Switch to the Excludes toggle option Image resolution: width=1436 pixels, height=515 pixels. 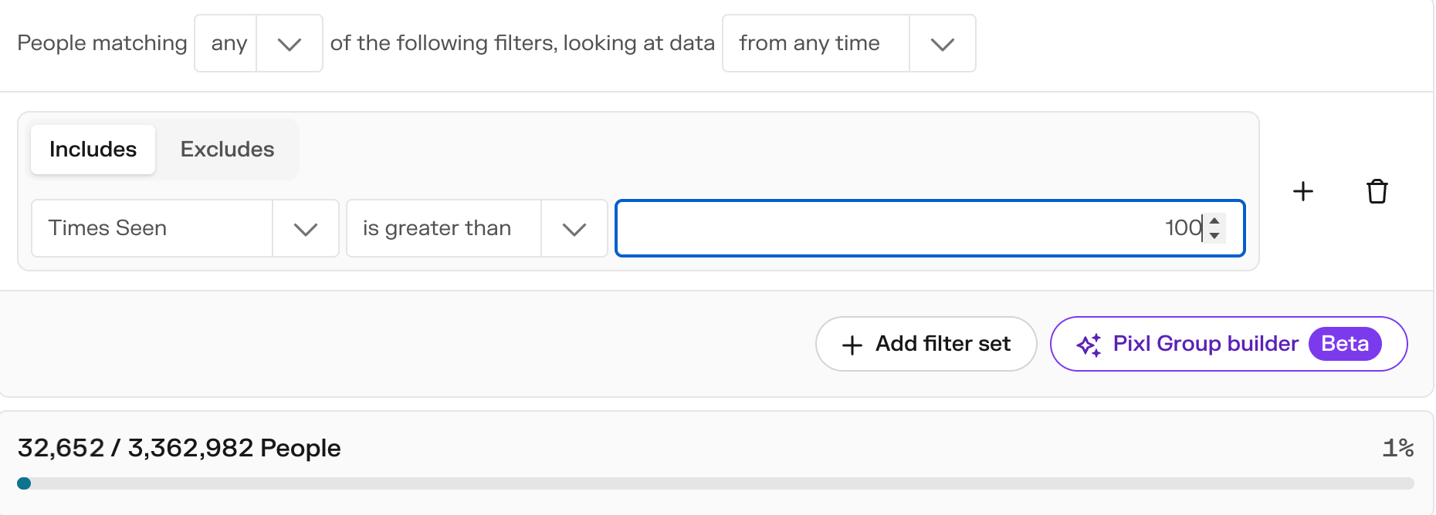[x=228, y=150]
